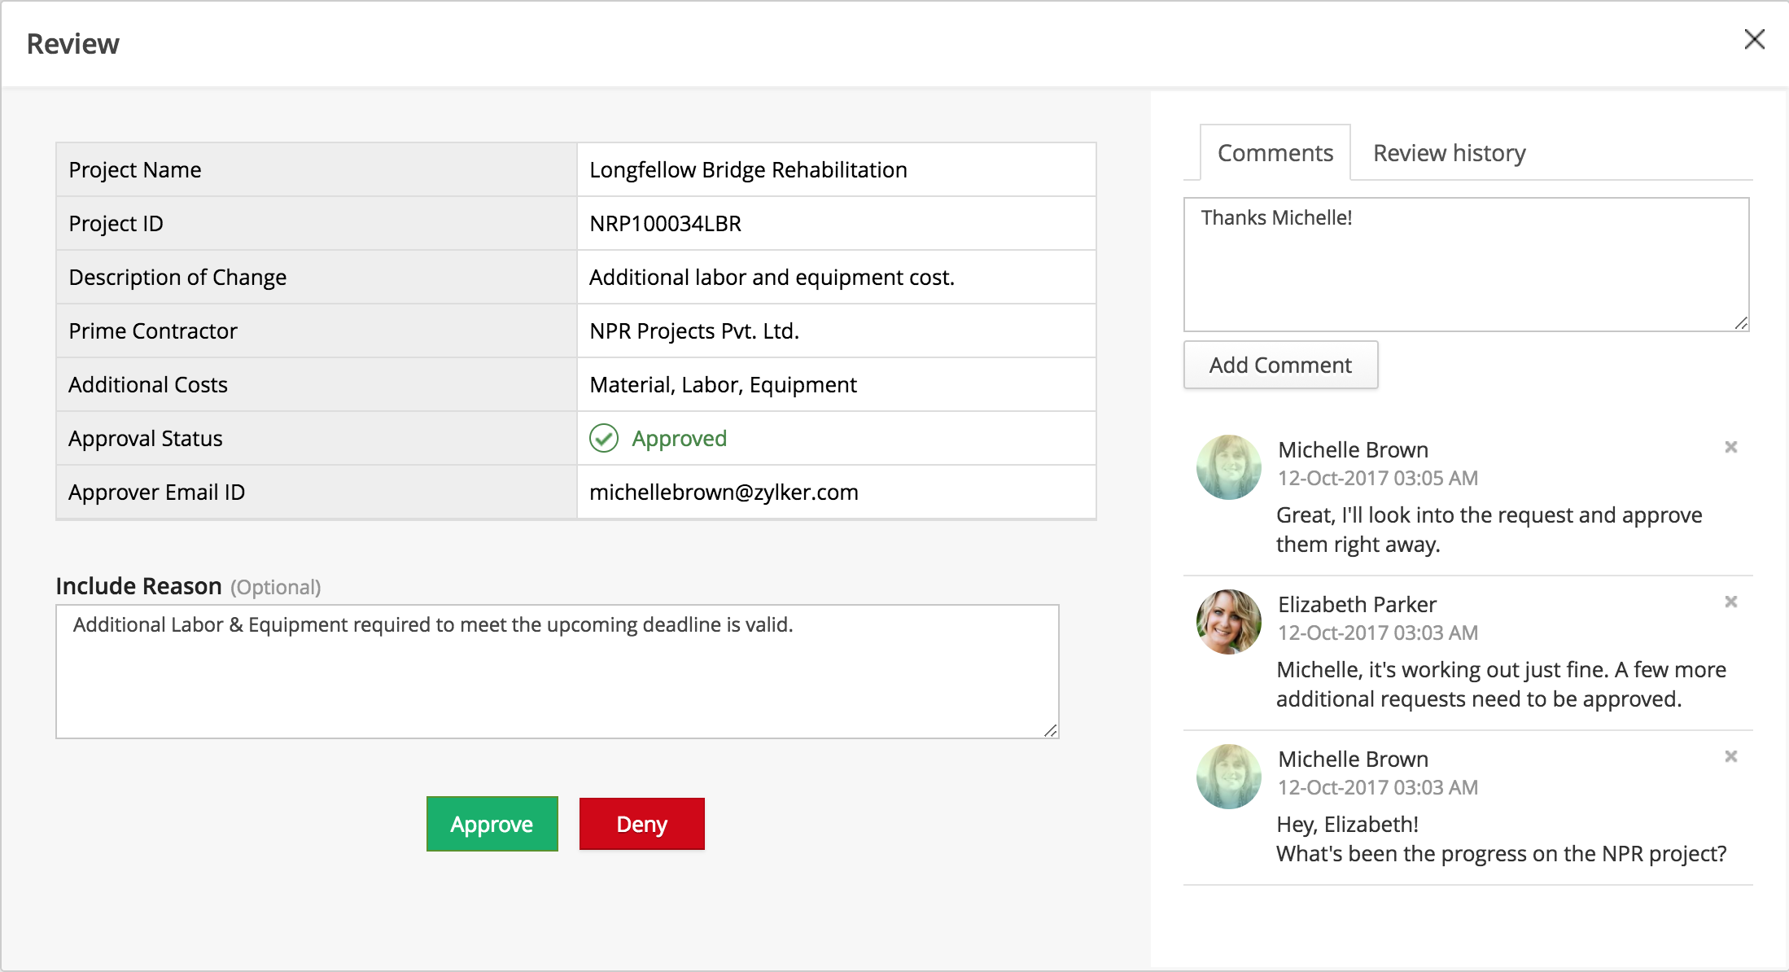The width and height of the screenshot is (1789, 972).
Task: Click the green Approved checkmark icon
Action: coord(603,438)
